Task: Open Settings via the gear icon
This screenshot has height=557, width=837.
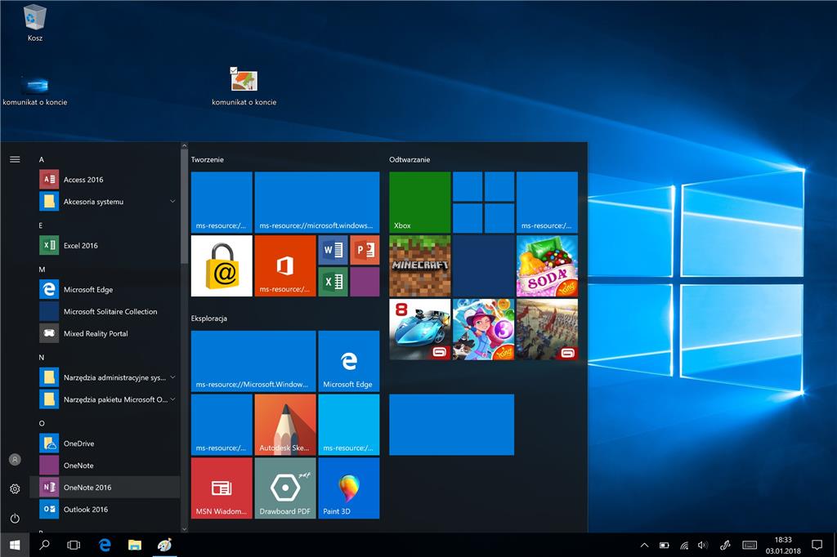Action: (15, 488)
